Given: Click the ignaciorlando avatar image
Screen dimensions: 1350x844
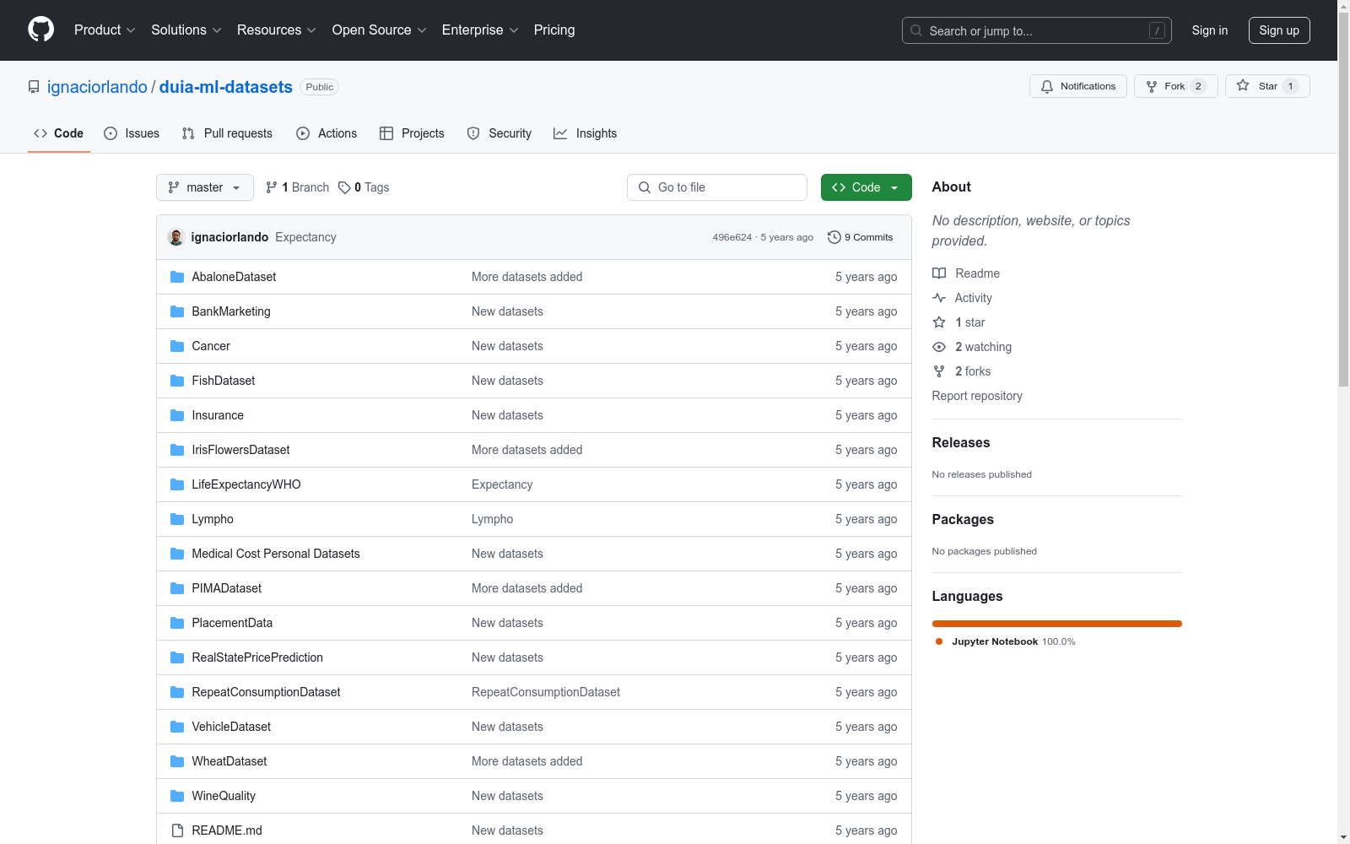Looking at the screenshot, I should click(176, 237).
